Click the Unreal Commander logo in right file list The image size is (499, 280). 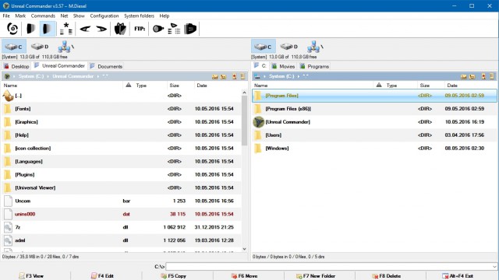click(258, 122)
